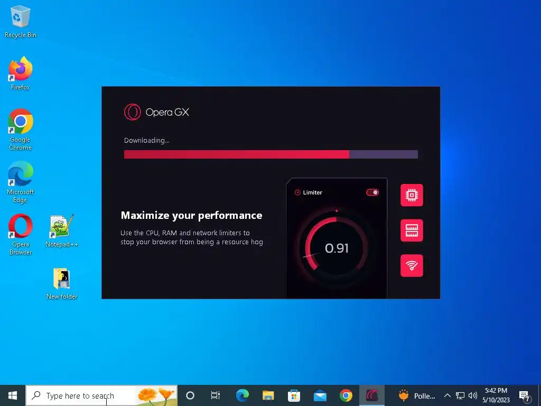Click the Opera GX download progress bar
Screen dimensions: 541x406
(x=271, y=154)
